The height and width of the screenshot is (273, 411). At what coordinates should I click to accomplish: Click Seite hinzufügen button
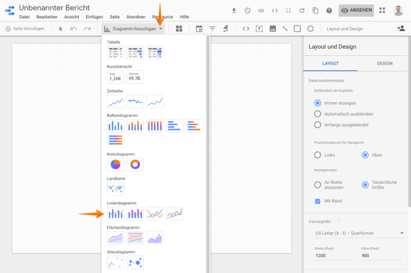coord(25,29)
